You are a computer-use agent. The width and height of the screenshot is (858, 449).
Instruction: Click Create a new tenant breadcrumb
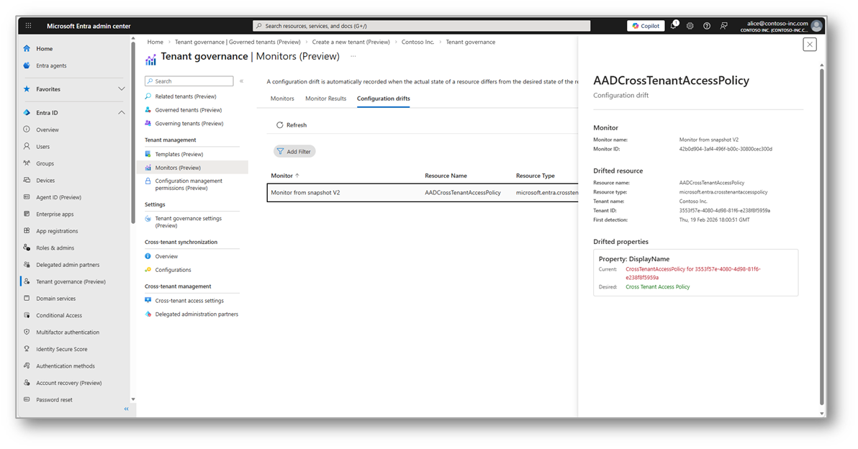click(351, 42)
